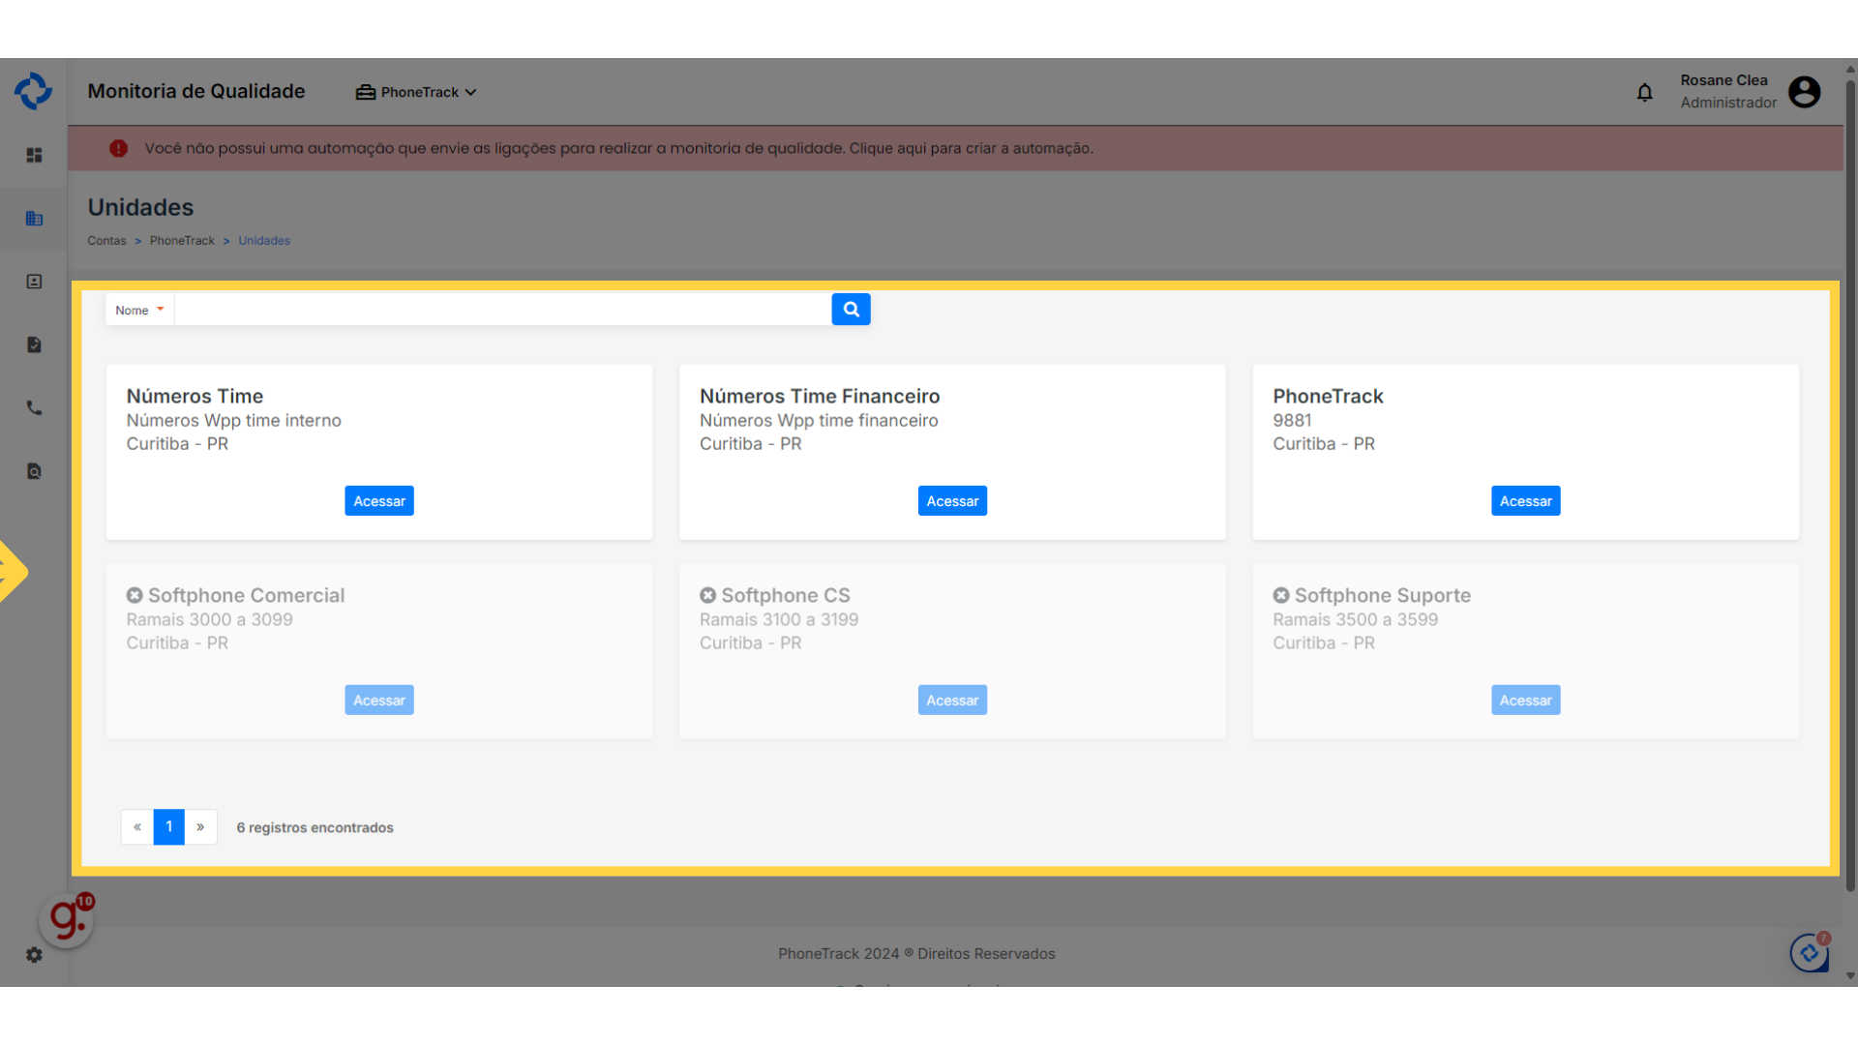Open the red g. widget badge
The image size is (1858, 1045).
pyautogui.click(x=68, y=919)
